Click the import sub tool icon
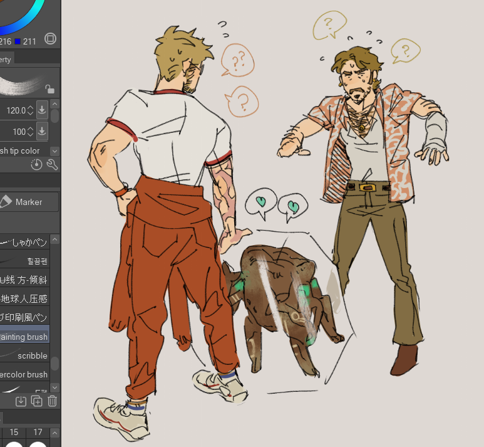 click(21, 401)
